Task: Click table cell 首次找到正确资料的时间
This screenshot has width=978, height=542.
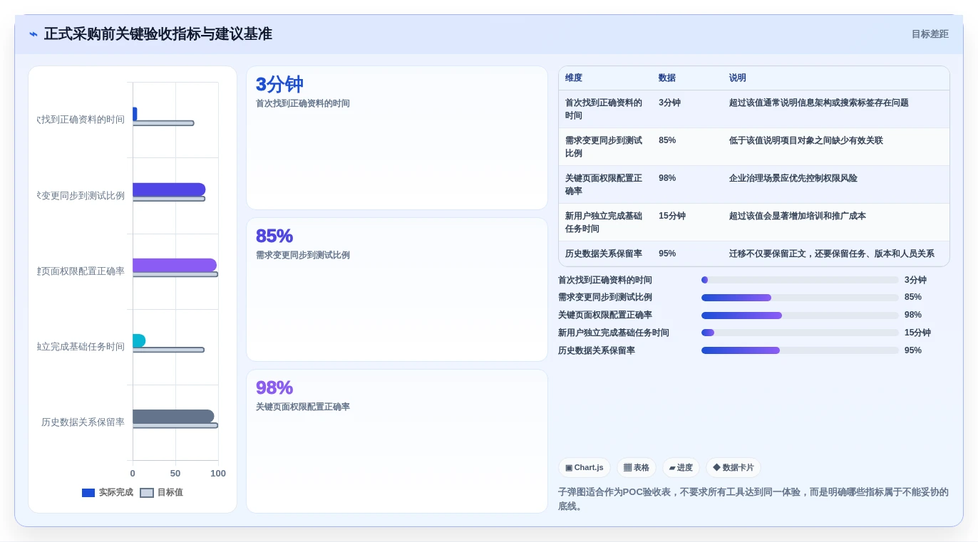Action: point(604,109)
